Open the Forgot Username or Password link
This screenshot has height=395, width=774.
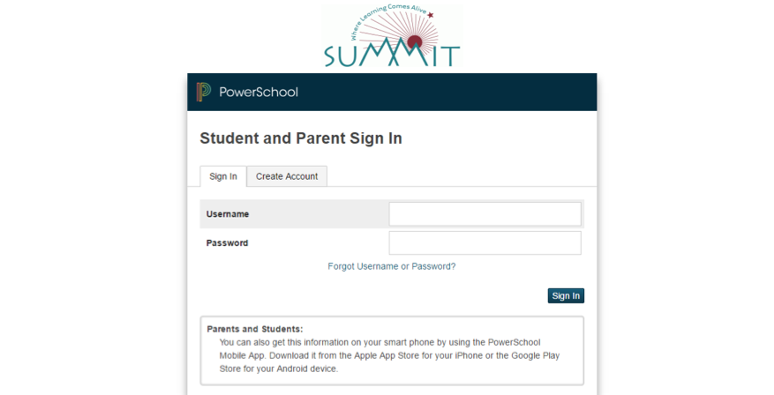392,266
